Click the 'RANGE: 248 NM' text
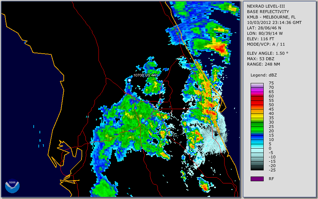This screenshot has width=318, height=199. 263,65
